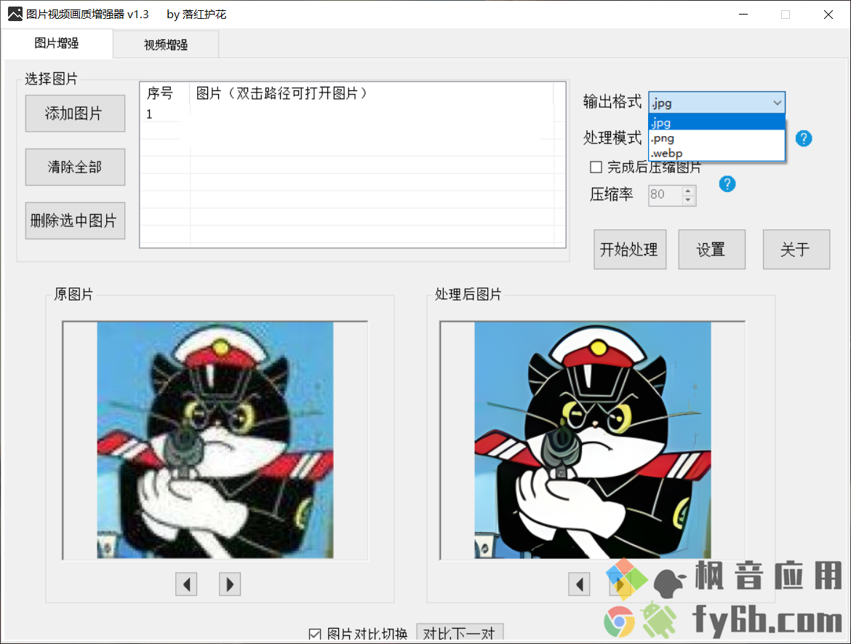This screenshot has width=851, height=644.
Task: Click the original image preview
Action: pos(215,440)
